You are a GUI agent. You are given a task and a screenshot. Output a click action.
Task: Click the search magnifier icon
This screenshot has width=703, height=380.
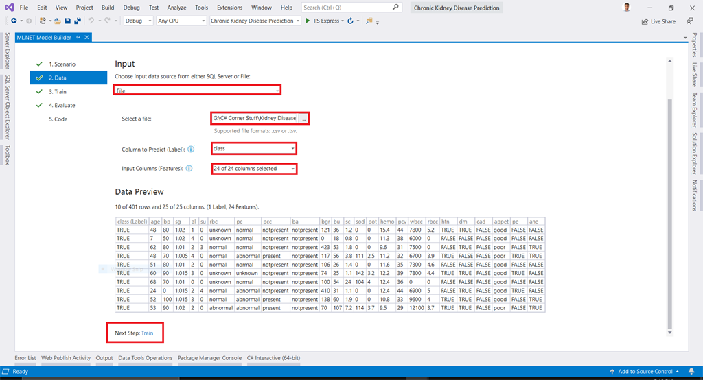395,7
